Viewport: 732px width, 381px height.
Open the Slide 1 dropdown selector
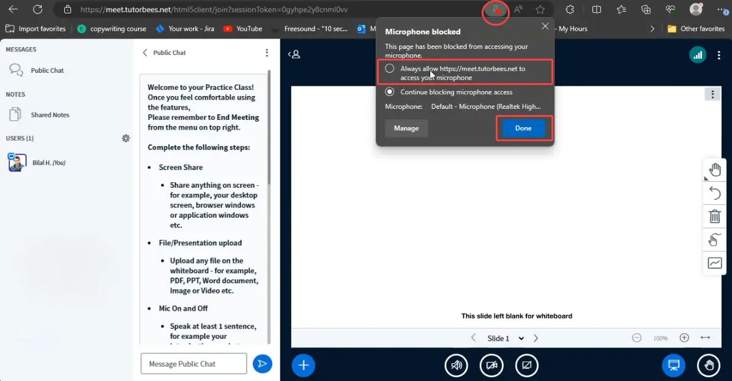point(506,338)
